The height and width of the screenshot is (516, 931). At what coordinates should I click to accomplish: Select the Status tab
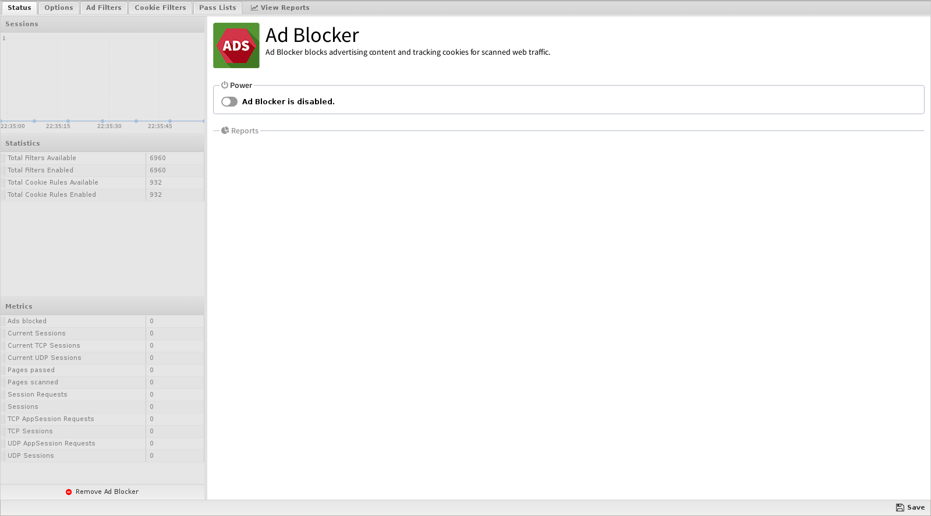[19, 8]
